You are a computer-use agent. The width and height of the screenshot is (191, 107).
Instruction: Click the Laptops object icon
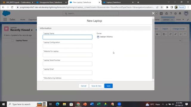coord(6,29)
